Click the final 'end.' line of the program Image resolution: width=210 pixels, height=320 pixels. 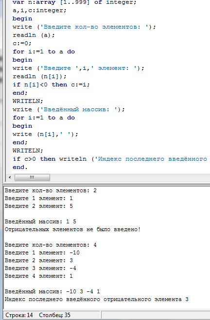coord(20,167)
